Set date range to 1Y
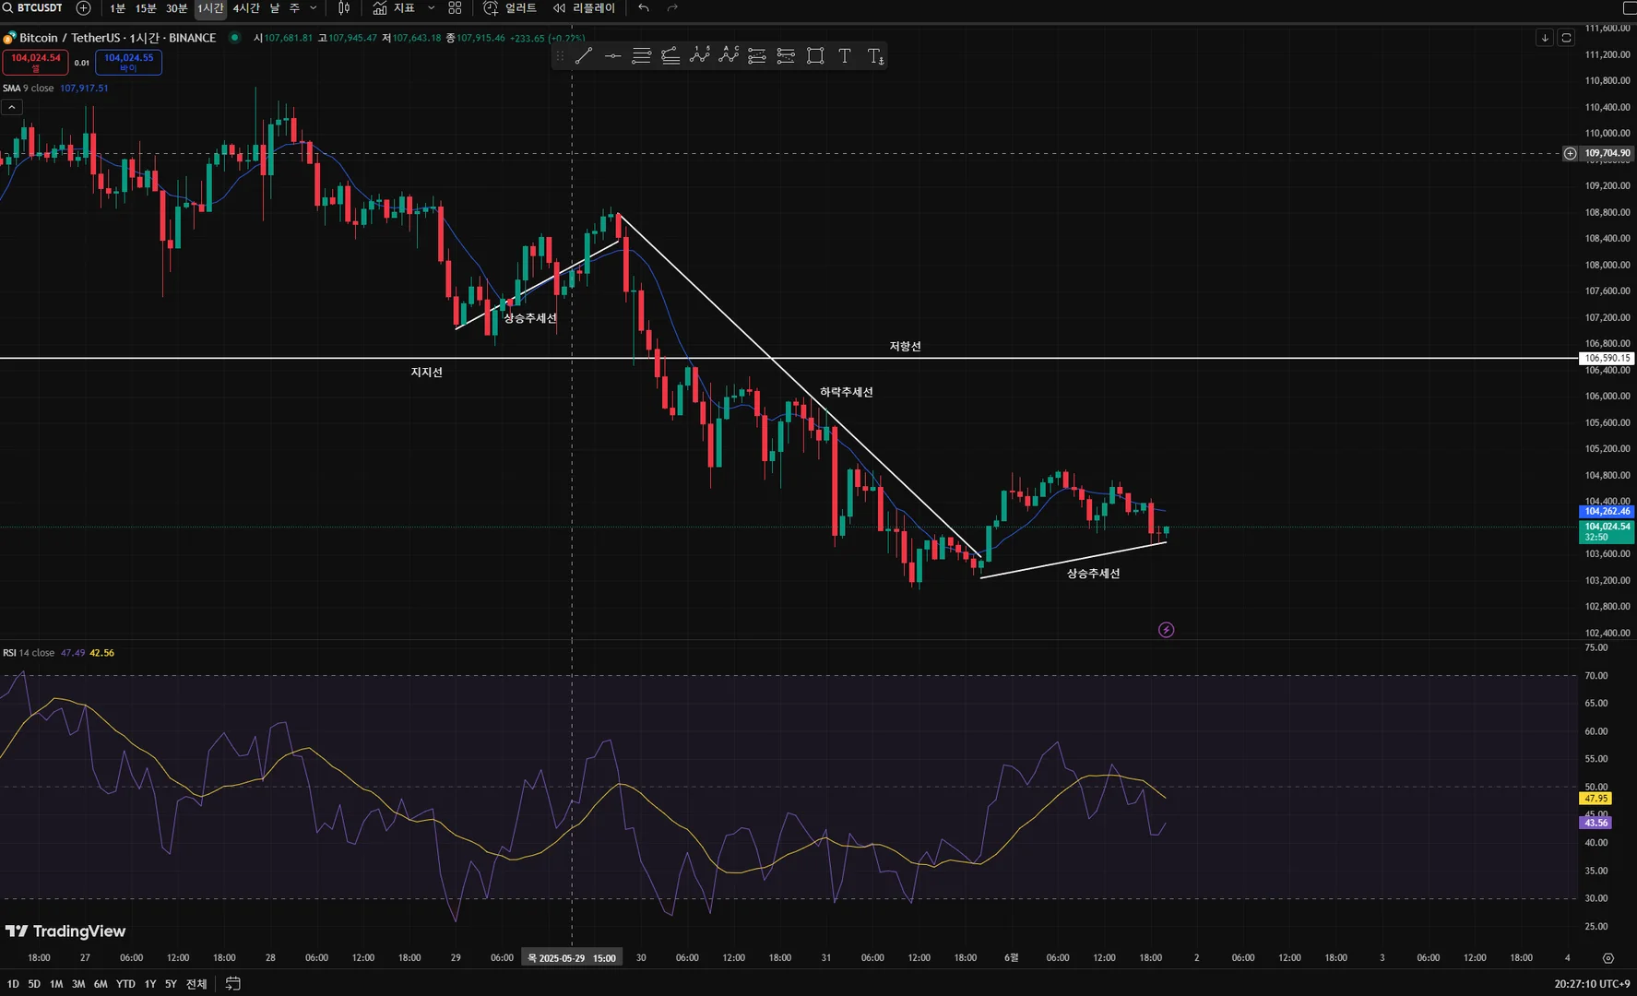This screenshot has height=996, width=1637. [x=150, y=984]
